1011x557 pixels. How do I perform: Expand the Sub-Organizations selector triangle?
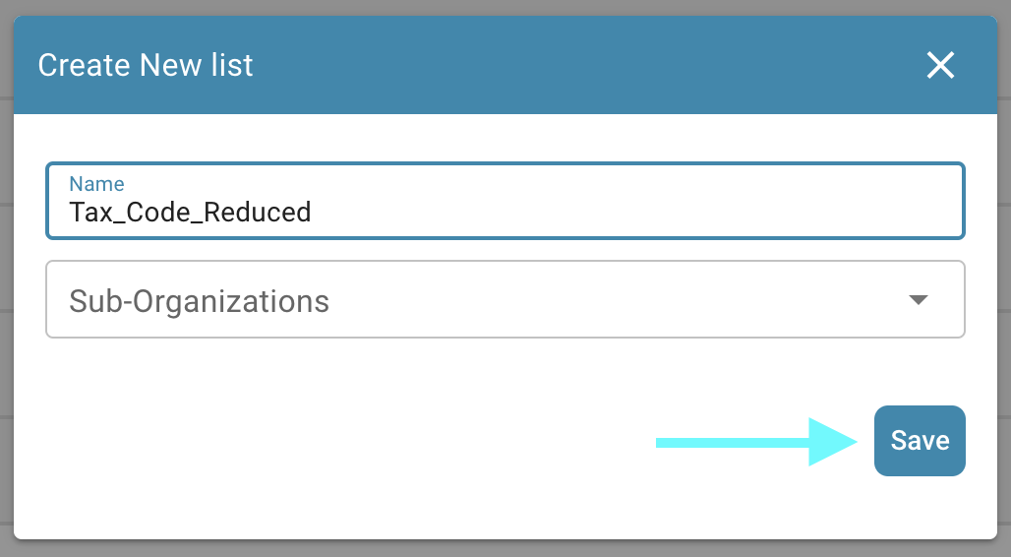pyautogui.click(x=919, y=300)
